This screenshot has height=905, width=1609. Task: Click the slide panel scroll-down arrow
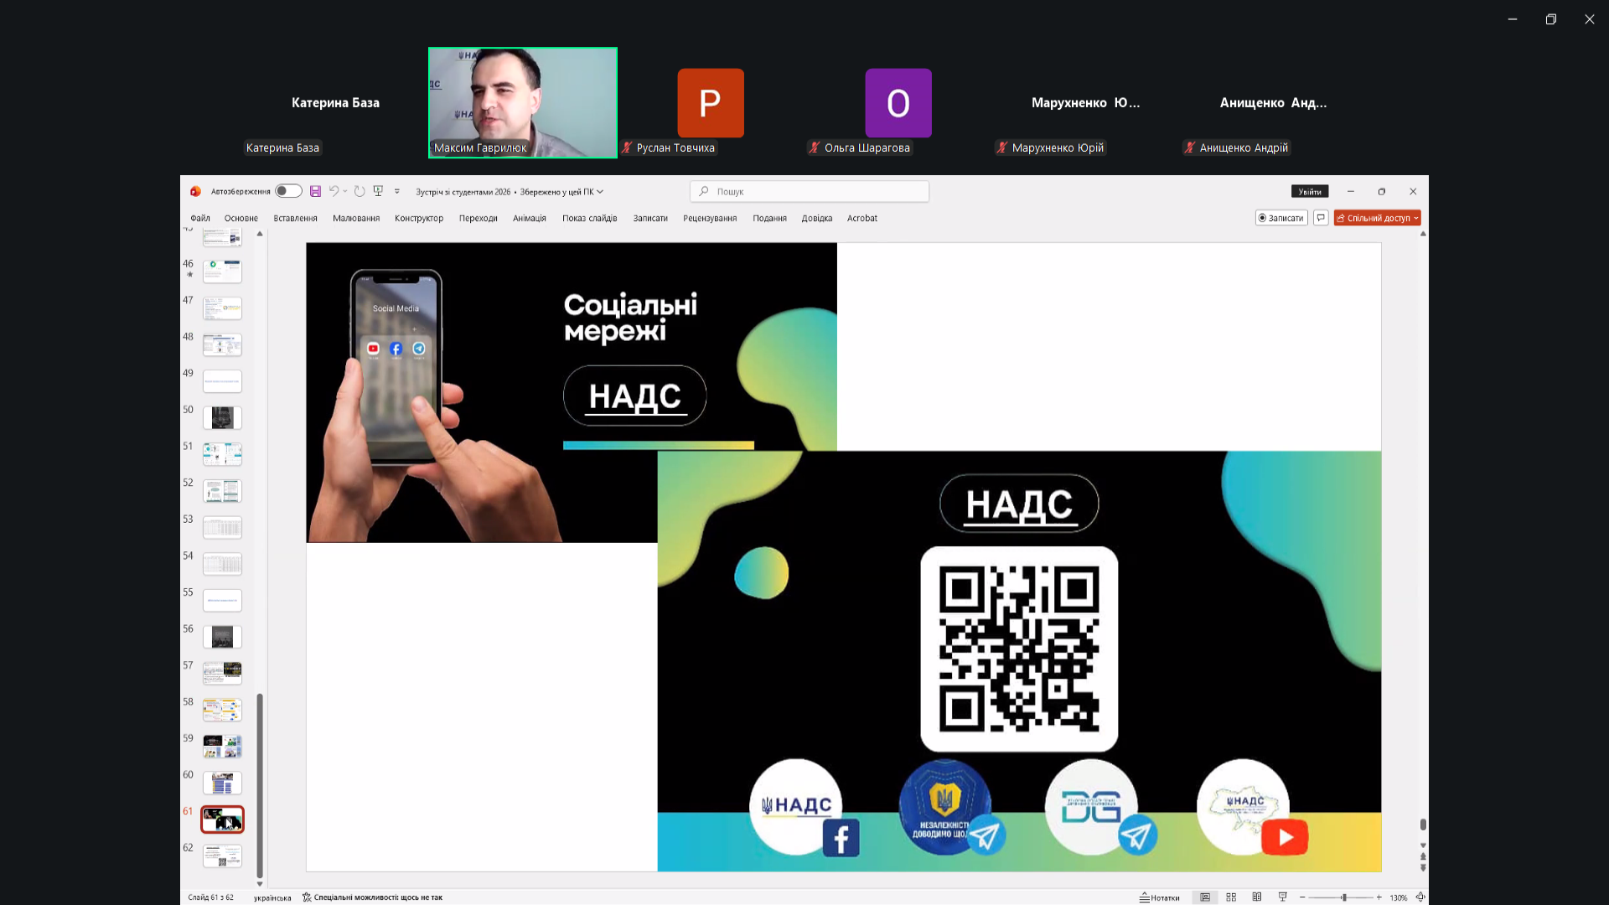click(x=260, y=884)
